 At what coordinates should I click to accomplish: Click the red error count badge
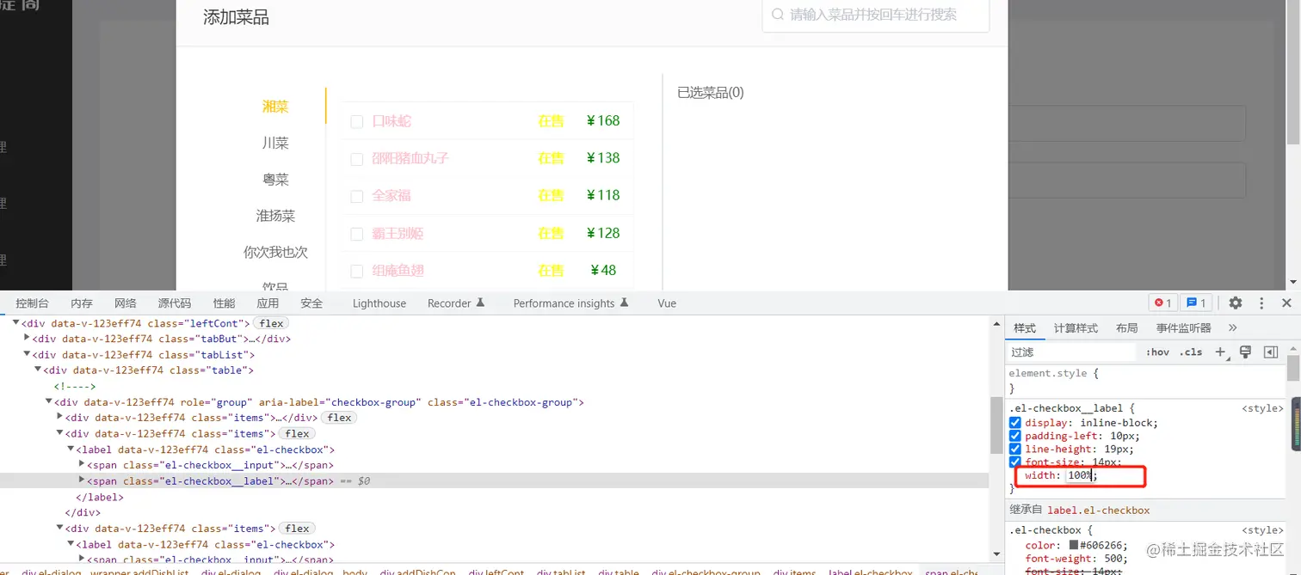tap(1162, 303)
